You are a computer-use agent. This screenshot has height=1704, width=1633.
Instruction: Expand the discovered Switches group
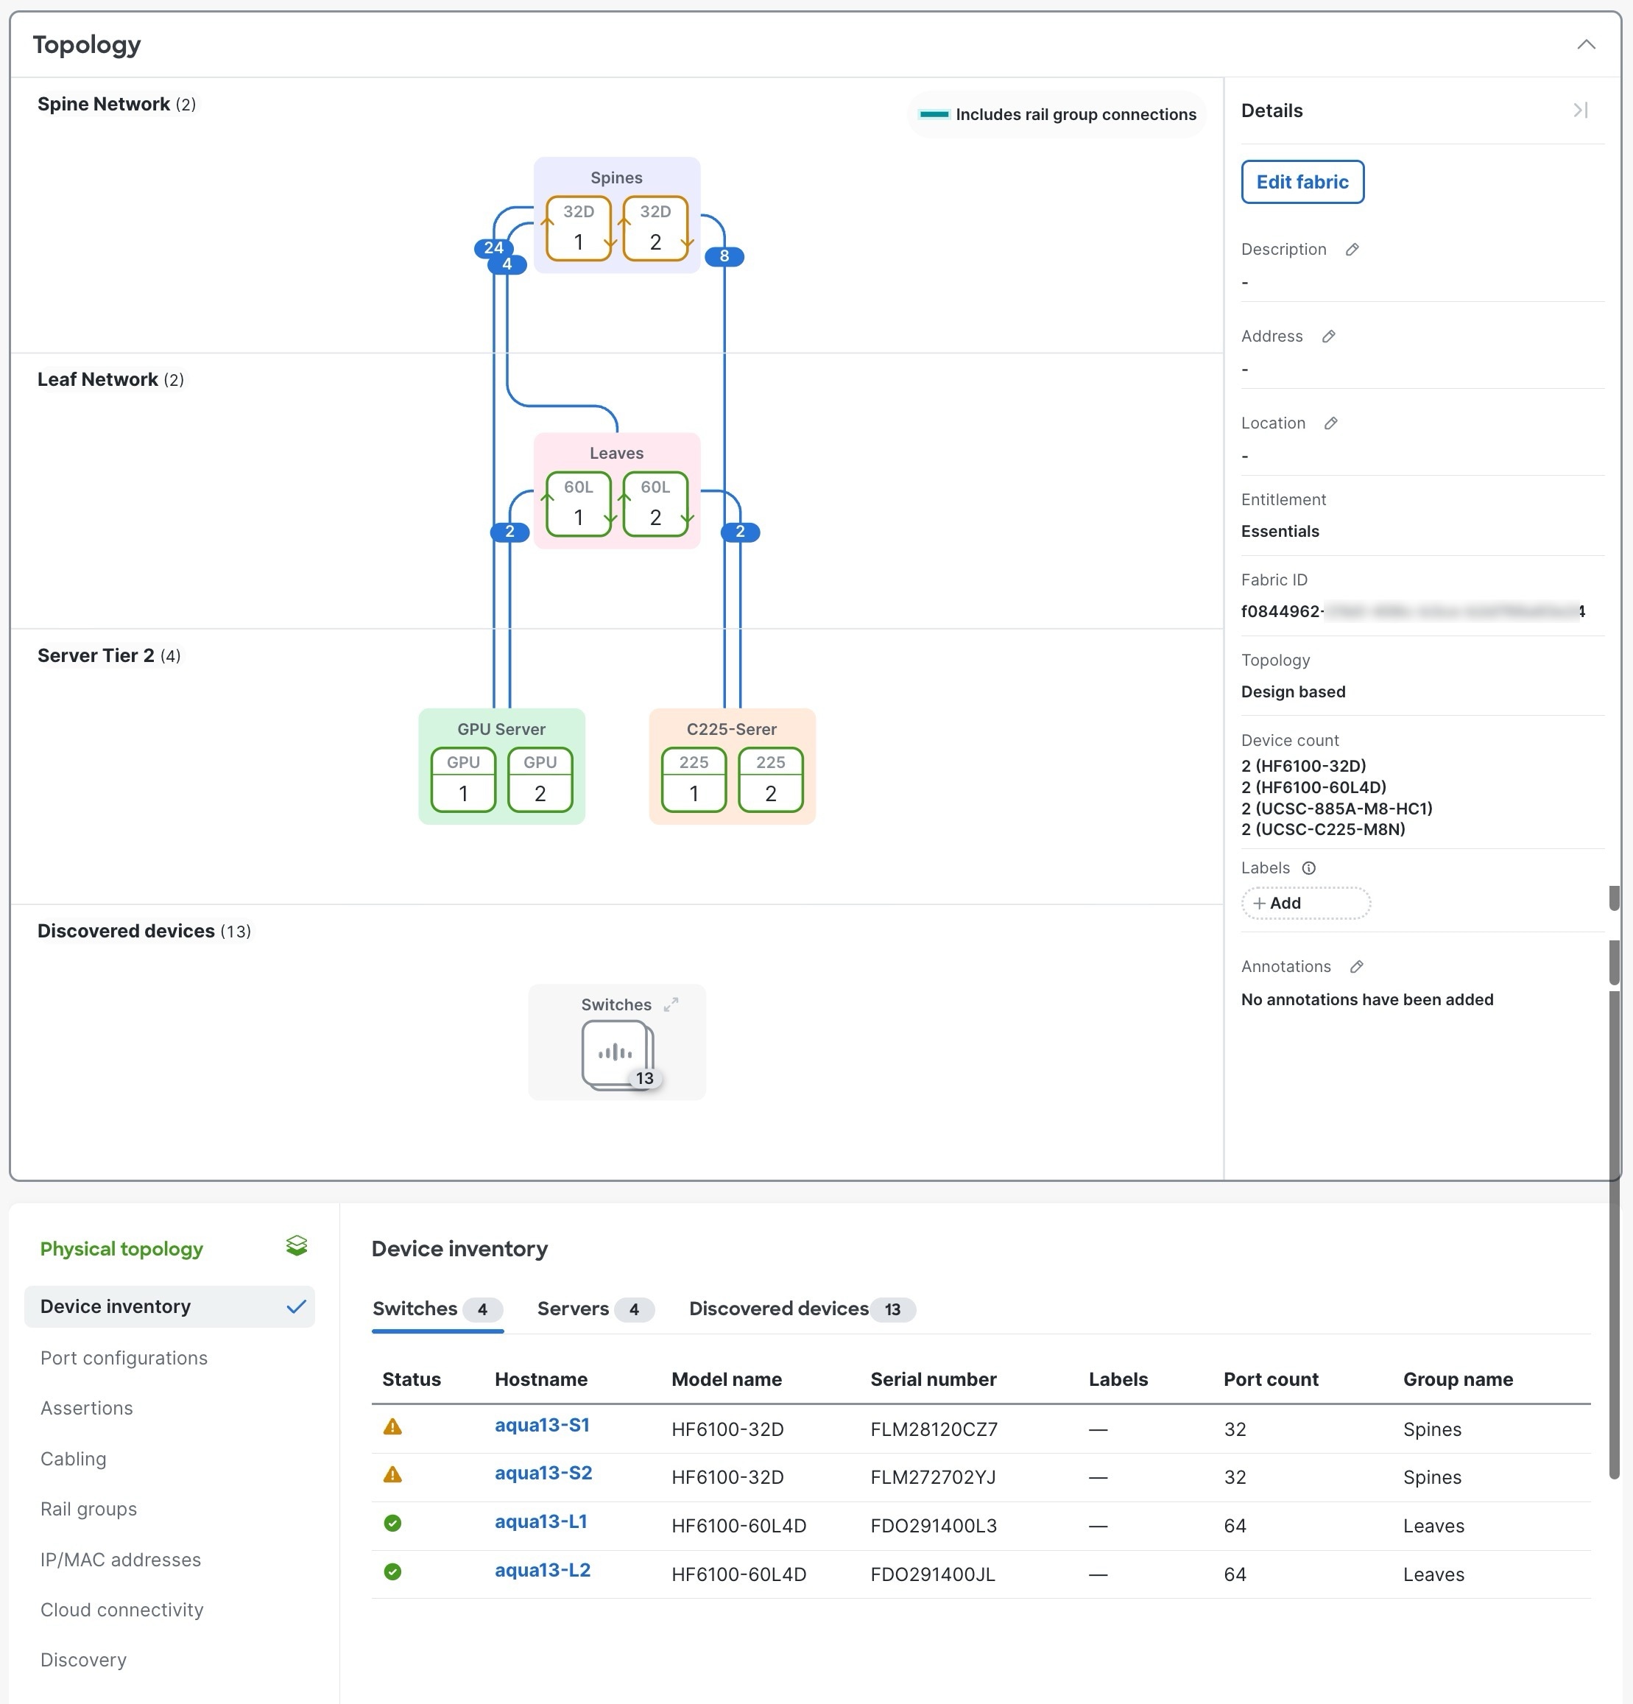(671, 1004)
